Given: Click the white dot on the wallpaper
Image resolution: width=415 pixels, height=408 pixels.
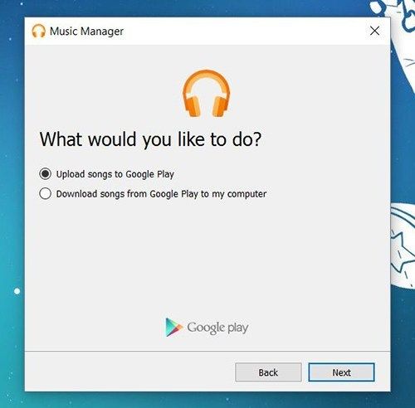Looking at the screenshot, I should coord(17,291).
